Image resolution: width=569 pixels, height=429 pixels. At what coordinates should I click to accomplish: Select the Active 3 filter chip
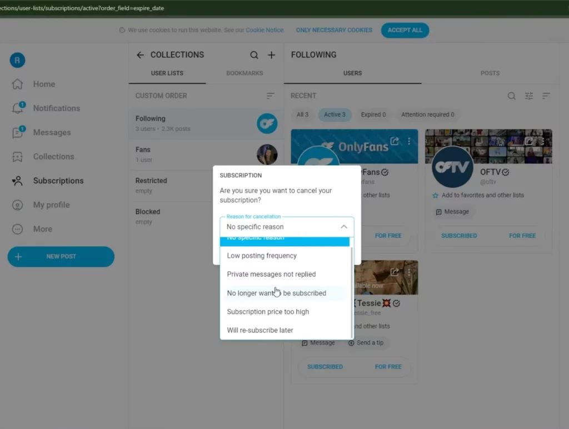click(335, 114)
